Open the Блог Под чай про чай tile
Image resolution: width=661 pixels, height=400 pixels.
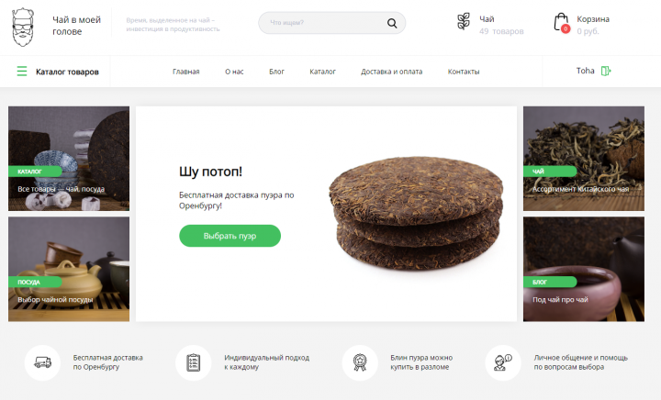pyautogui.click(x=584, y=269)
